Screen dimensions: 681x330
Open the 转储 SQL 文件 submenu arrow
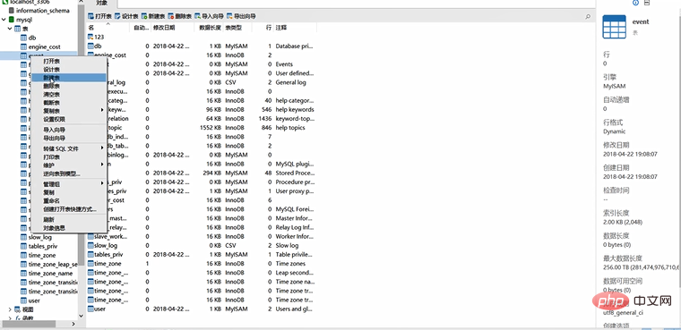click(x=102, y=148)
